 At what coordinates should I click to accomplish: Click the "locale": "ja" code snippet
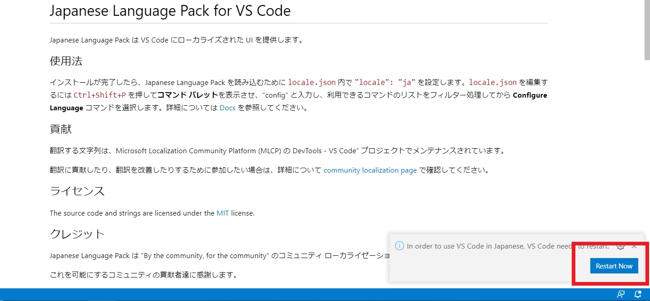385,82
